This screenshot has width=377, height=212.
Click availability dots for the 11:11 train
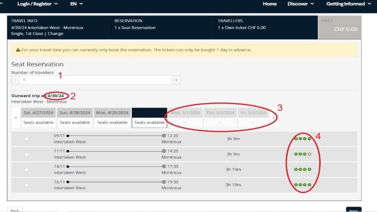[302, 154]
